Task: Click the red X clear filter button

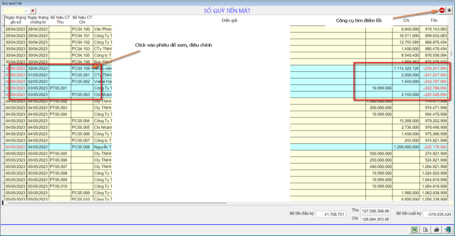Action: pyautogui.click(x=33, y=11)
